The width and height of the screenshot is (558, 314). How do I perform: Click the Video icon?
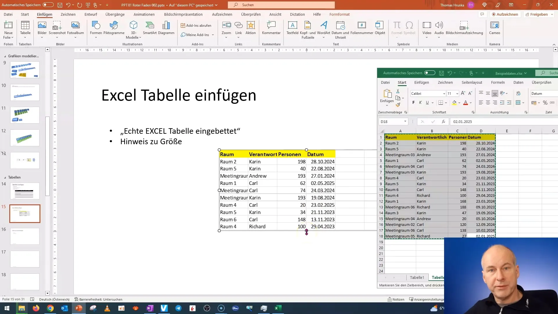coord(427,26)
